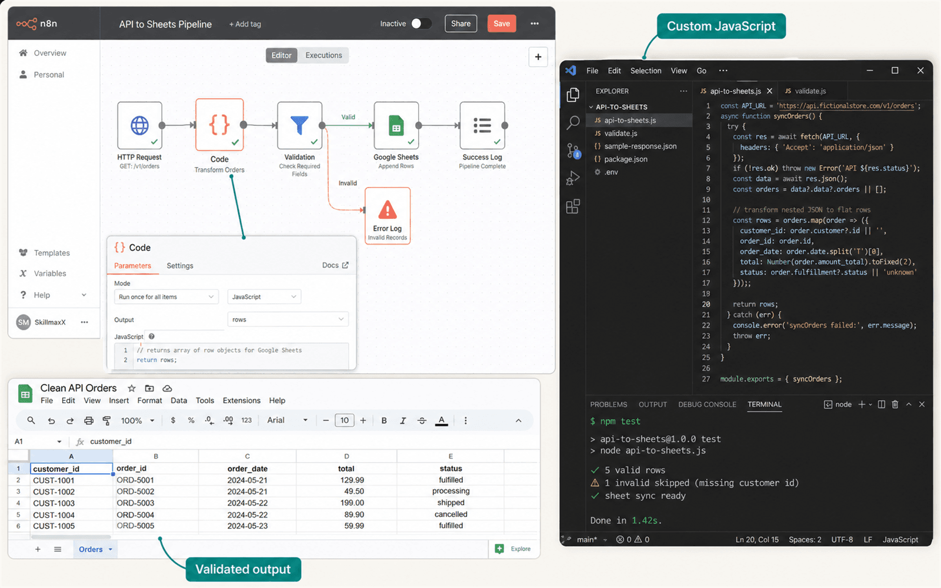Open VS Code Run and Debug icon
This screenshot has width=941, height=588.
click(x=573, y=178)
